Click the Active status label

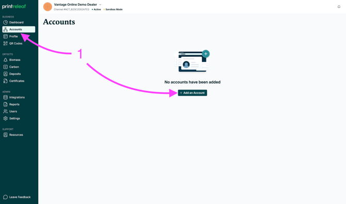pyautogui.click(x=97, y=9)
